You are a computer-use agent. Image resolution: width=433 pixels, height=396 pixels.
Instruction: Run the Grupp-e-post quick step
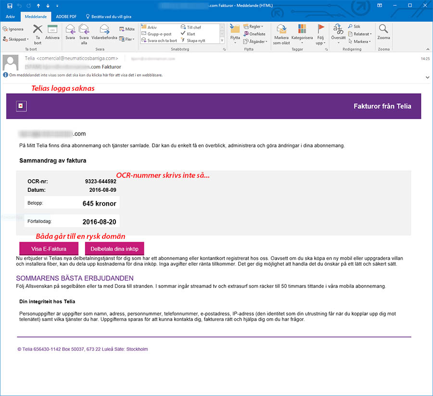pyautogui.click(x=156, y=34)
